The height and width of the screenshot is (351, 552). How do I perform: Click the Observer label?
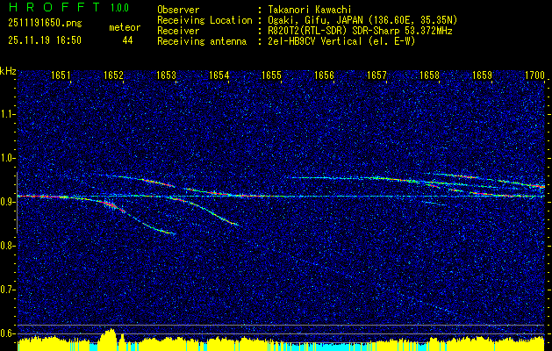pyautogui.click(x=178, y=10)
